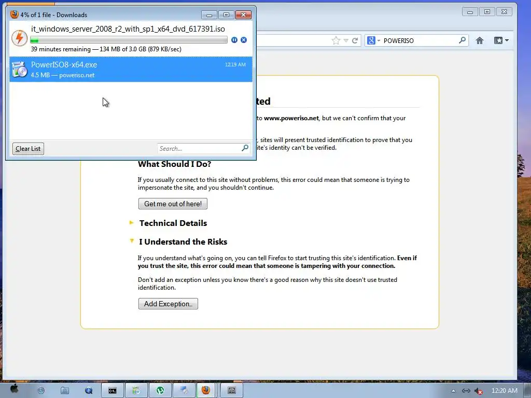Switch to Firefox in the taskbar
The height and width of the screenshot is (398, 531).
(206, 391)
